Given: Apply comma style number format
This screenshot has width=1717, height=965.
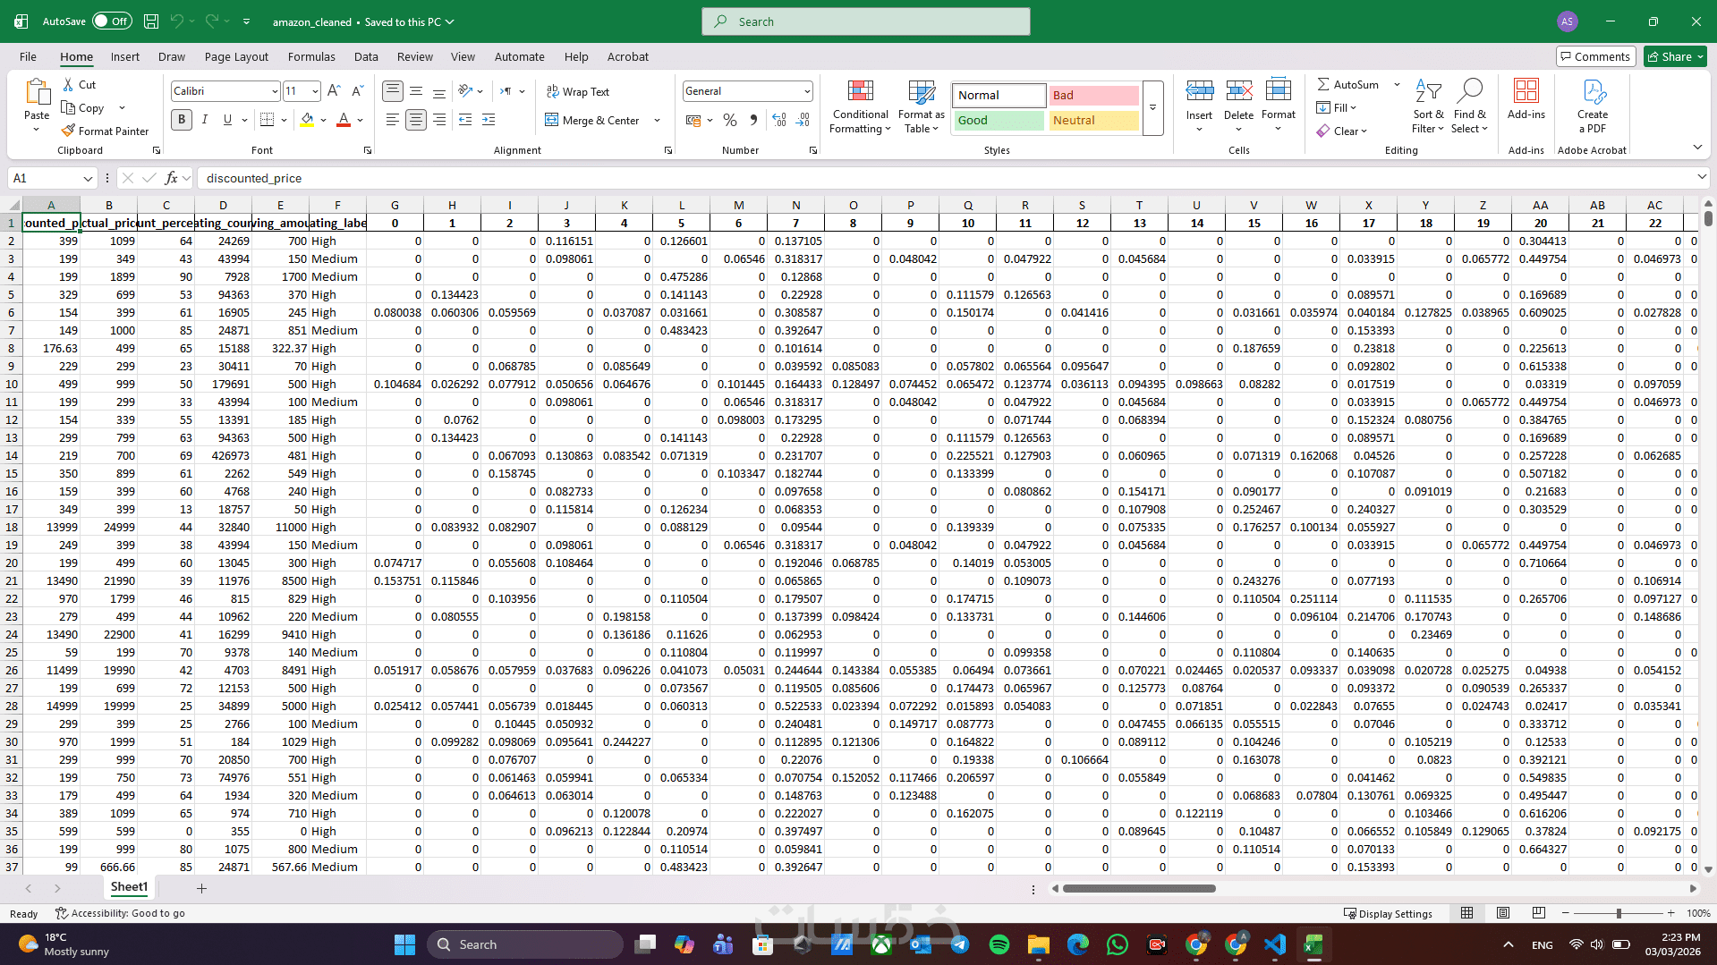Looking at the screenshot, I should pyautogui.click(x=753, y=120).
